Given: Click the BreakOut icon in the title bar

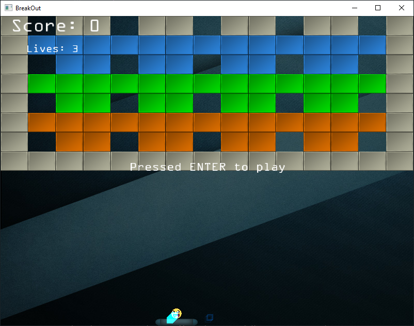Looking at the screenshot, I should [x=8, y=8].
